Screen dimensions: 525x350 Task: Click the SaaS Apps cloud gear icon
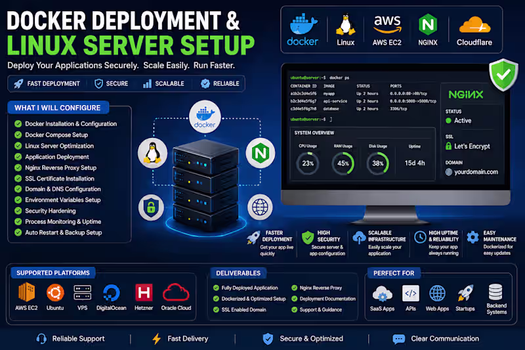tap(382, 294)
